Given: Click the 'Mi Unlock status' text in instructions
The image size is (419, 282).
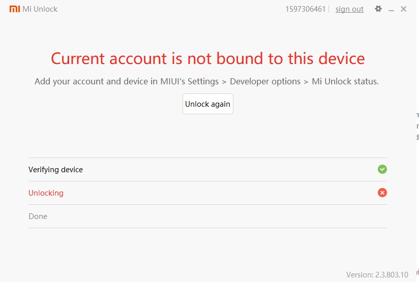Looking at the screenshot, I should click(x=345, y=81).
